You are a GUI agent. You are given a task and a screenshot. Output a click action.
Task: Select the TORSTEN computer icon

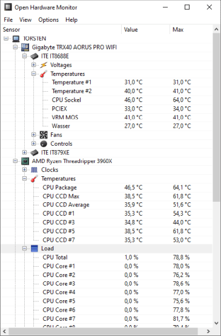click(x=16, y=38)
